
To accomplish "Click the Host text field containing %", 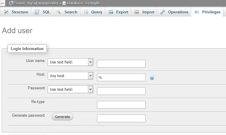I will (x=121, y=77).
